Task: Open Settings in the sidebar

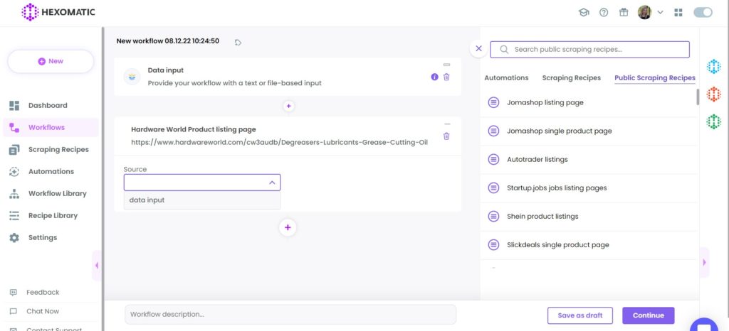Action: tap(42, 237)
